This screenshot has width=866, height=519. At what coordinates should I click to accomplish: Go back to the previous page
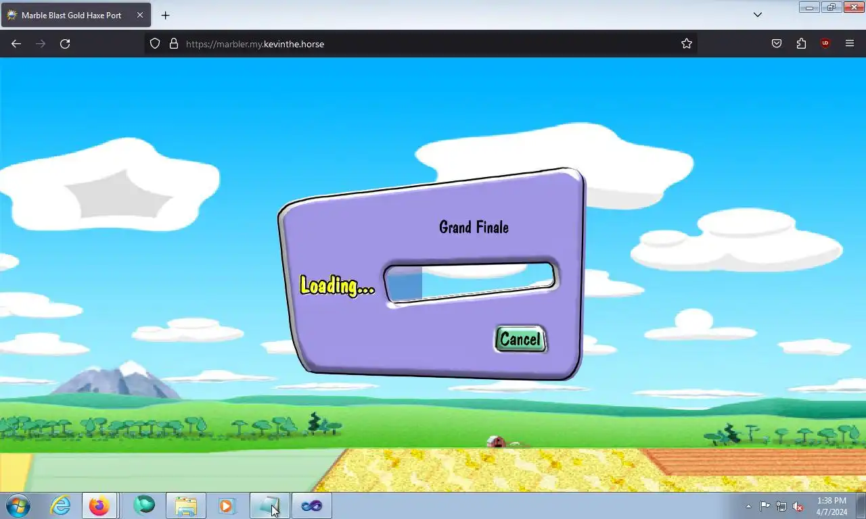[x=16, y=43]
